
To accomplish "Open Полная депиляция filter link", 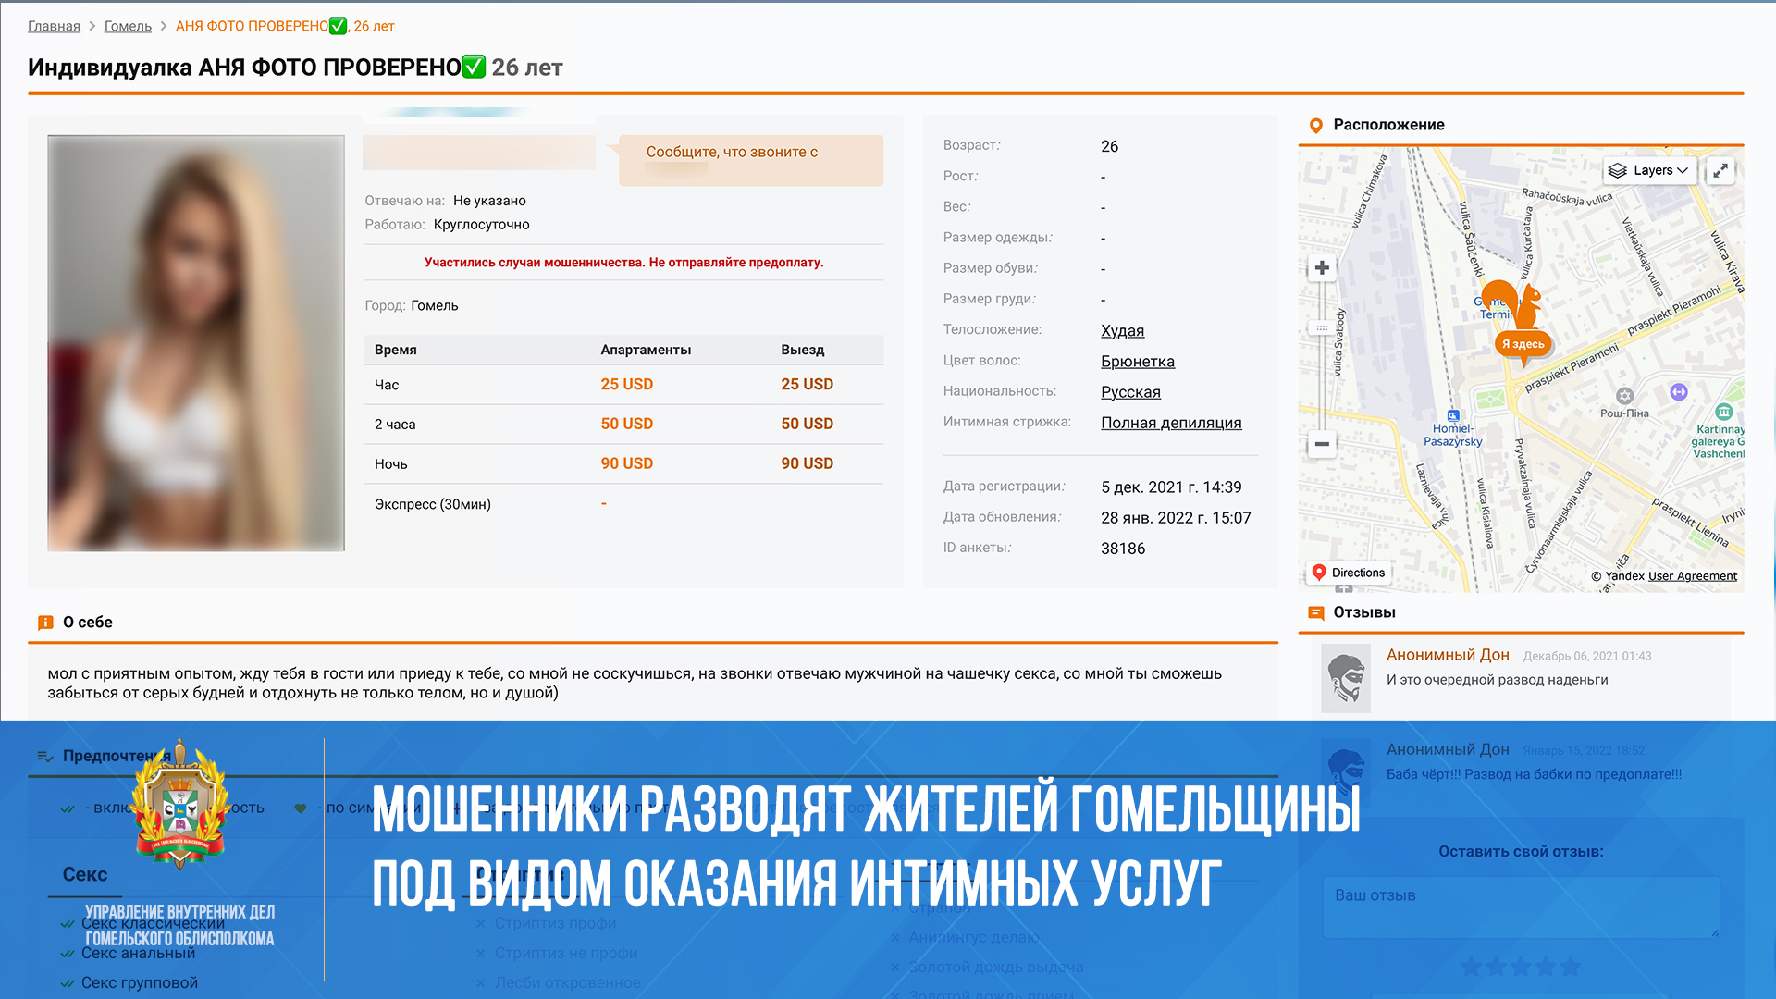I will 1170,423.
